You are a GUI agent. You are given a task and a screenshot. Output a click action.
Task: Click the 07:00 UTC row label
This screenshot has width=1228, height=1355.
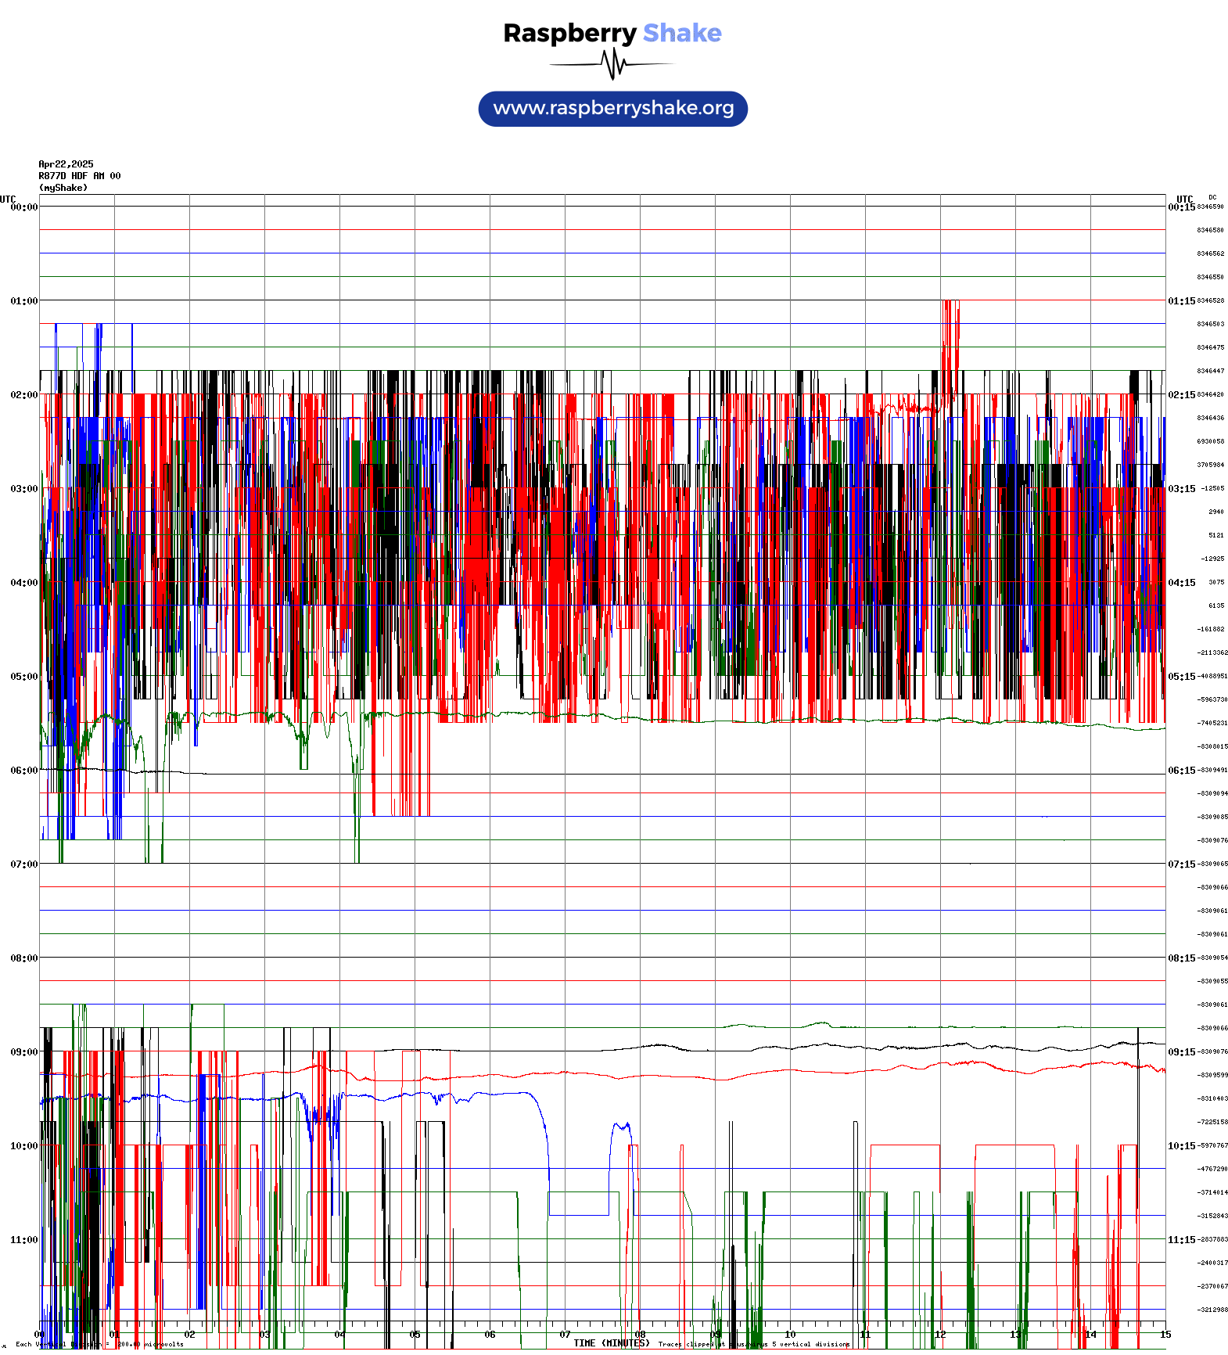[x=23, y=864]
